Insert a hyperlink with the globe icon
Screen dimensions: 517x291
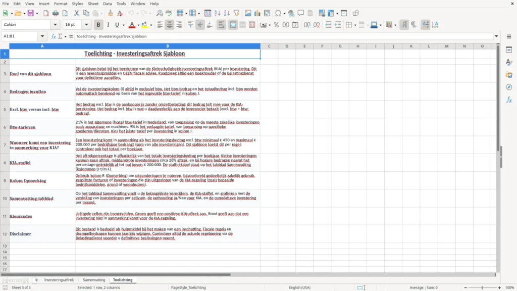tap(291, 13)
